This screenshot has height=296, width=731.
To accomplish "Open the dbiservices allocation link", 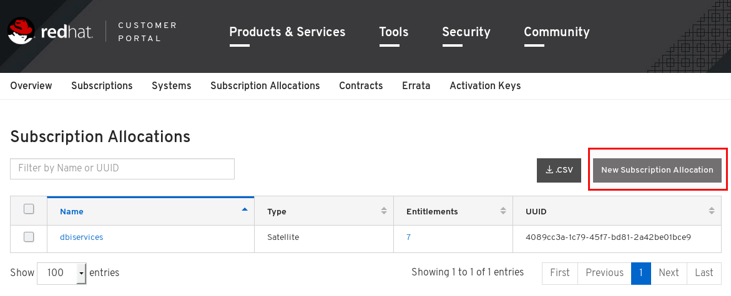I will pos(82,237).
